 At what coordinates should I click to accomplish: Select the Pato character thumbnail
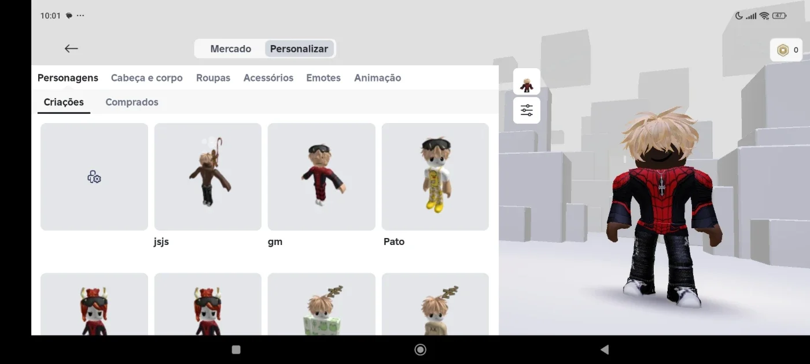click(x=435, y=177)
